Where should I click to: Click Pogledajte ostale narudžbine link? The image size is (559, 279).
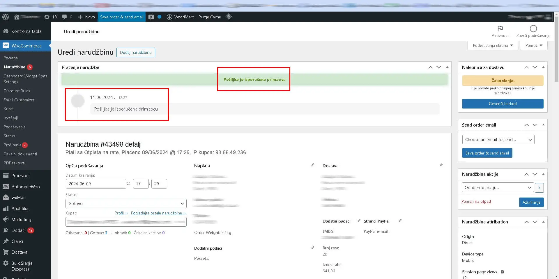click(159, 213)
